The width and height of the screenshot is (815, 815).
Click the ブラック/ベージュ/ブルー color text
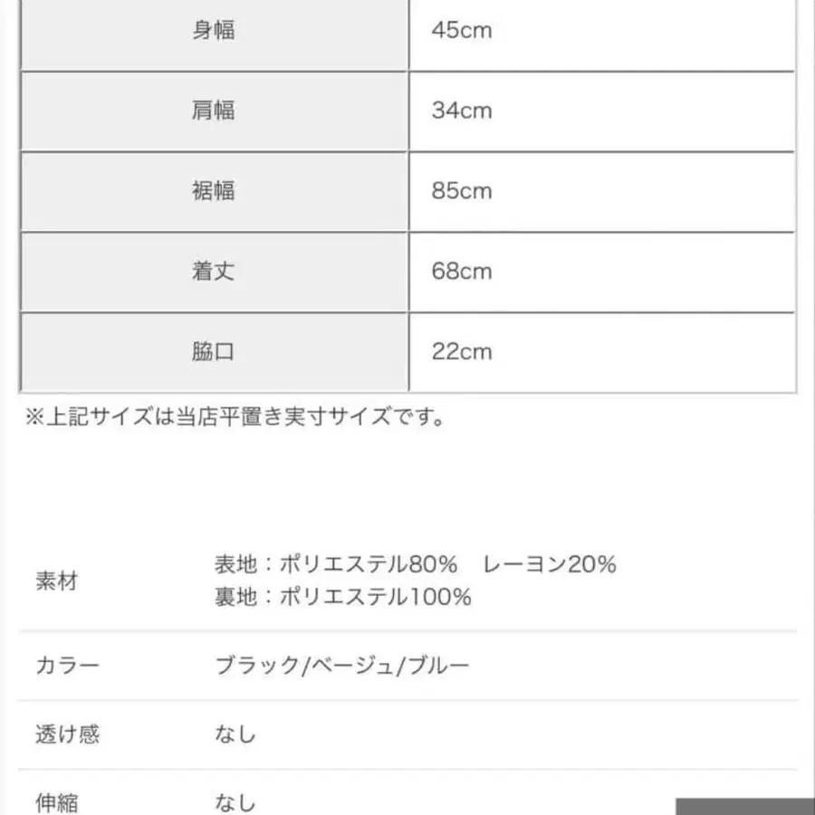pos(342,667)
